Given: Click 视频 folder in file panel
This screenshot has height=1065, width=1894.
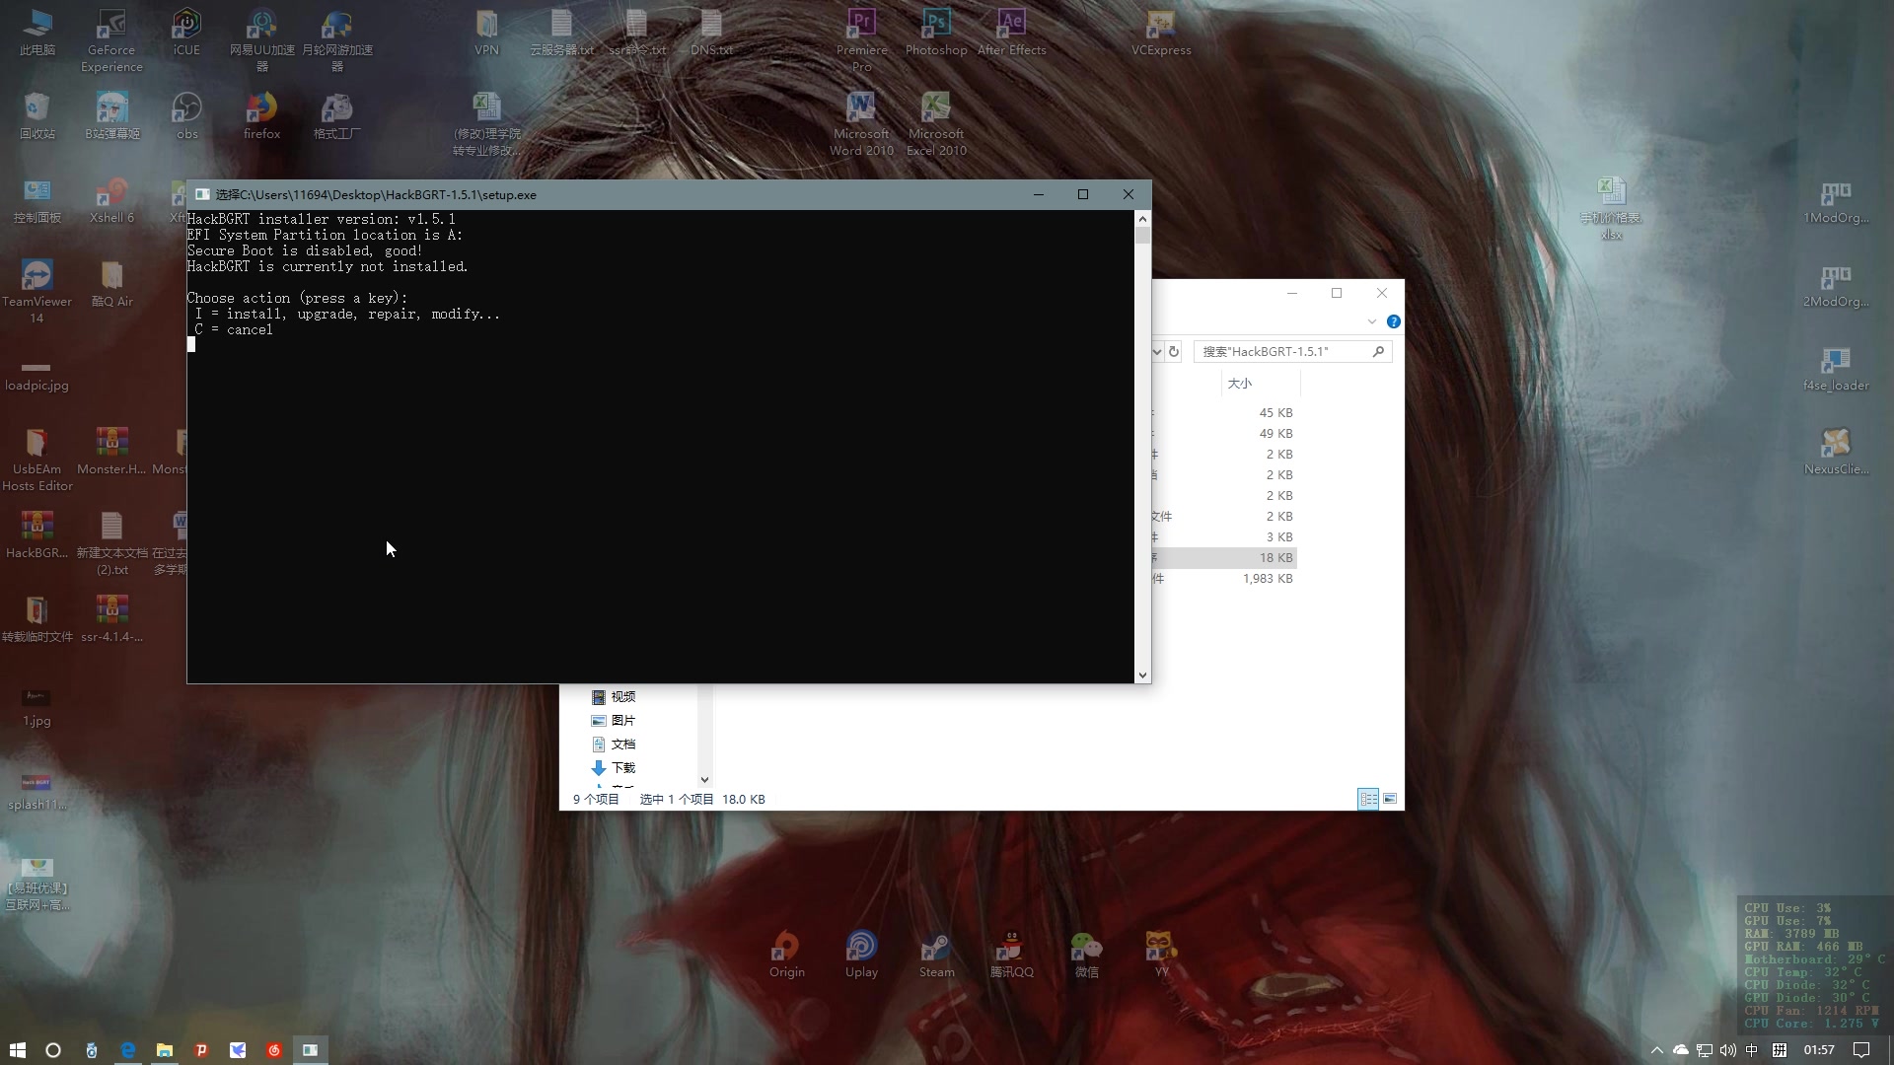Looking at the screenshot, I should 623,695.
